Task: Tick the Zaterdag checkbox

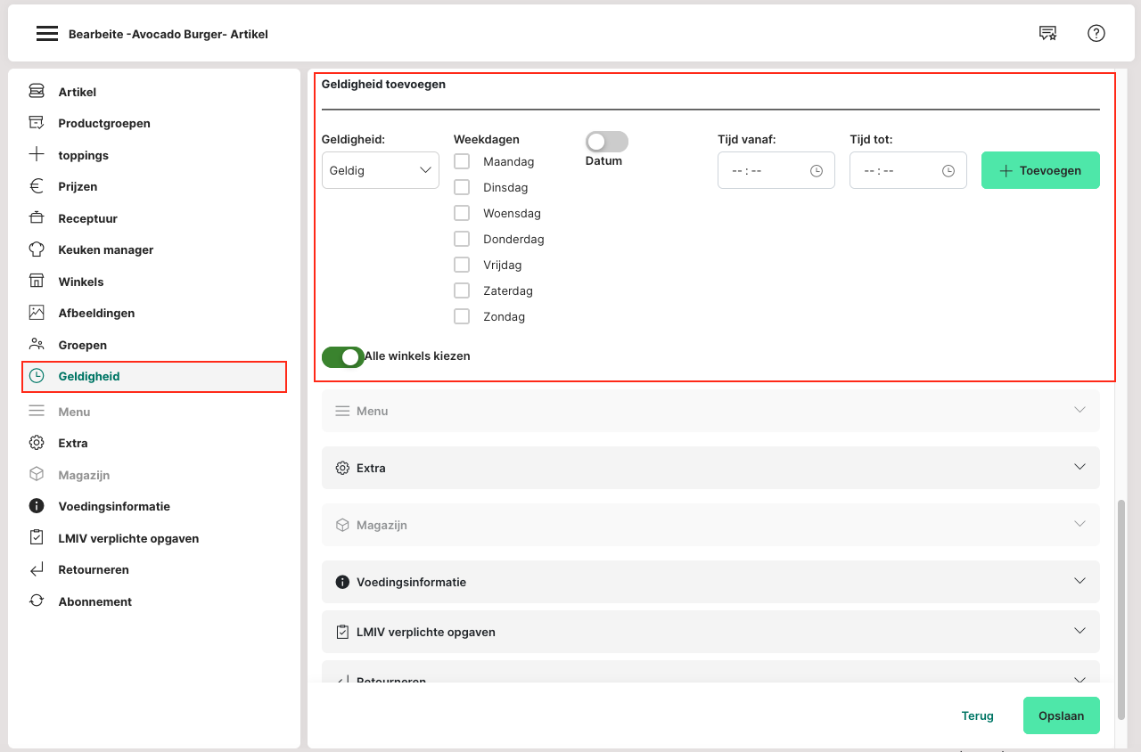Action: tap(462, 290)
